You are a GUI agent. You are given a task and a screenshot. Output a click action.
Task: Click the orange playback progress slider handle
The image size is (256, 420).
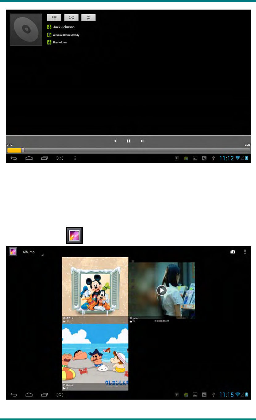click(x=23, y=150)
